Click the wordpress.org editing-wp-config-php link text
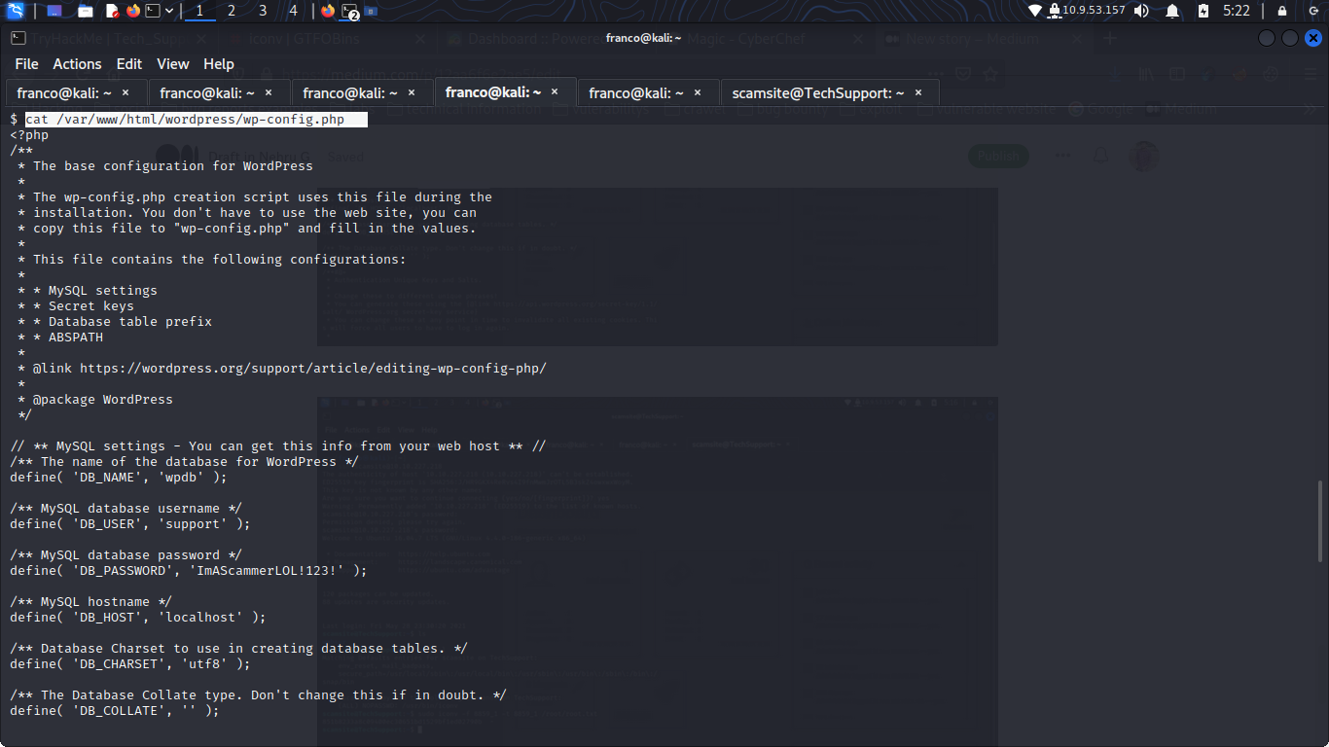This screenshot has width=1329, height=747. 313,368
